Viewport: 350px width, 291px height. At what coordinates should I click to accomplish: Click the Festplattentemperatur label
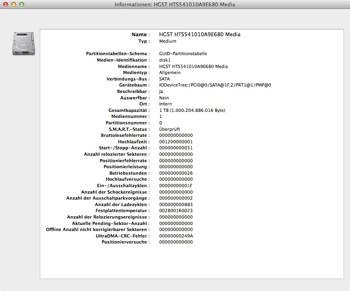click(x=123, y=211)
